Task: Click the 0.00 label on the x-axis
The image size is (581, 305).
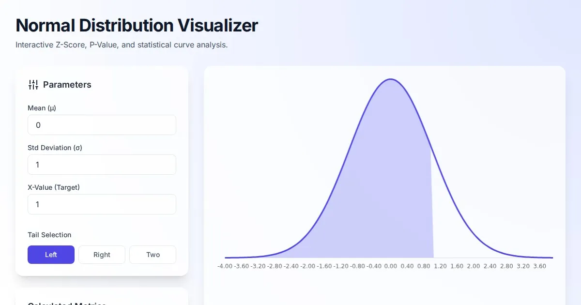Action: (x=391, y=266)
